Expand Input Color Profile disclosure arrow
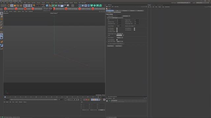This screenshot has height=118, width=211. pos(106,42)
